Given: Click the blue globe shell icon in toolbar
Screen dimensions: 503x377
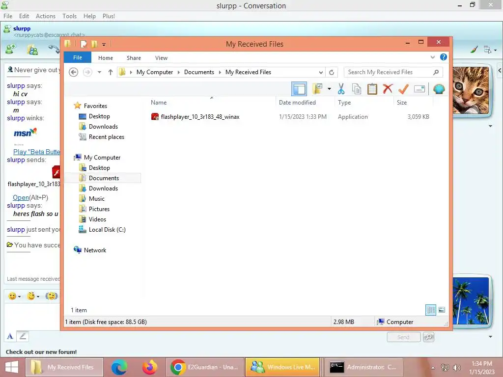Looking at the screenshot, I should click(x=439, y=89).
